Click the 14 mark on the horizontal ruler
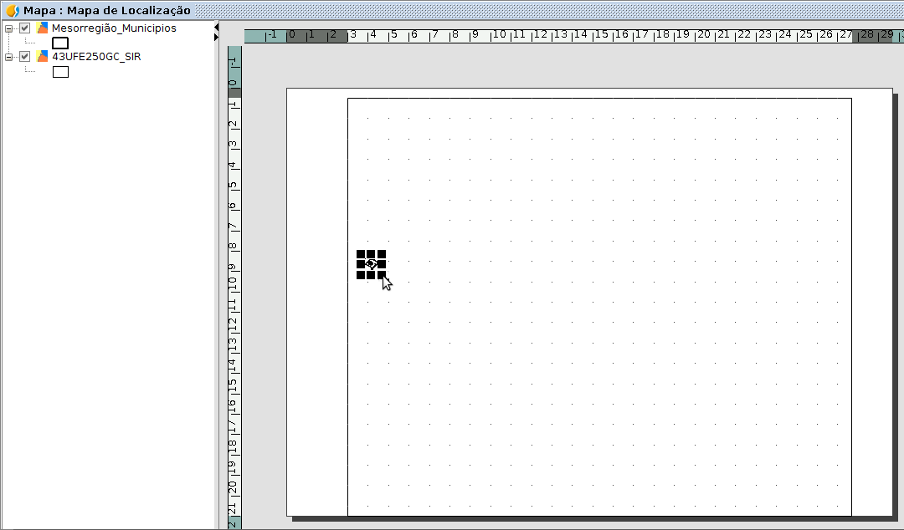 (x=580, y=35)
